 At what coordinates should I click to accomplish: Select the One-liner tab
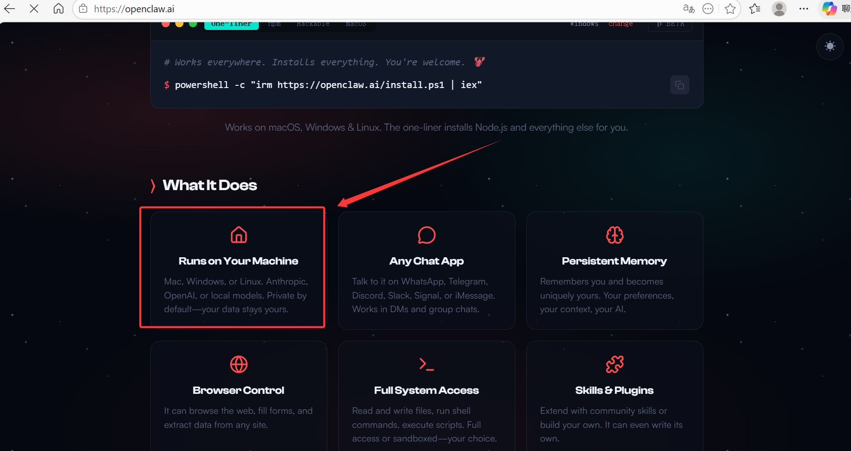coord(231,25)
